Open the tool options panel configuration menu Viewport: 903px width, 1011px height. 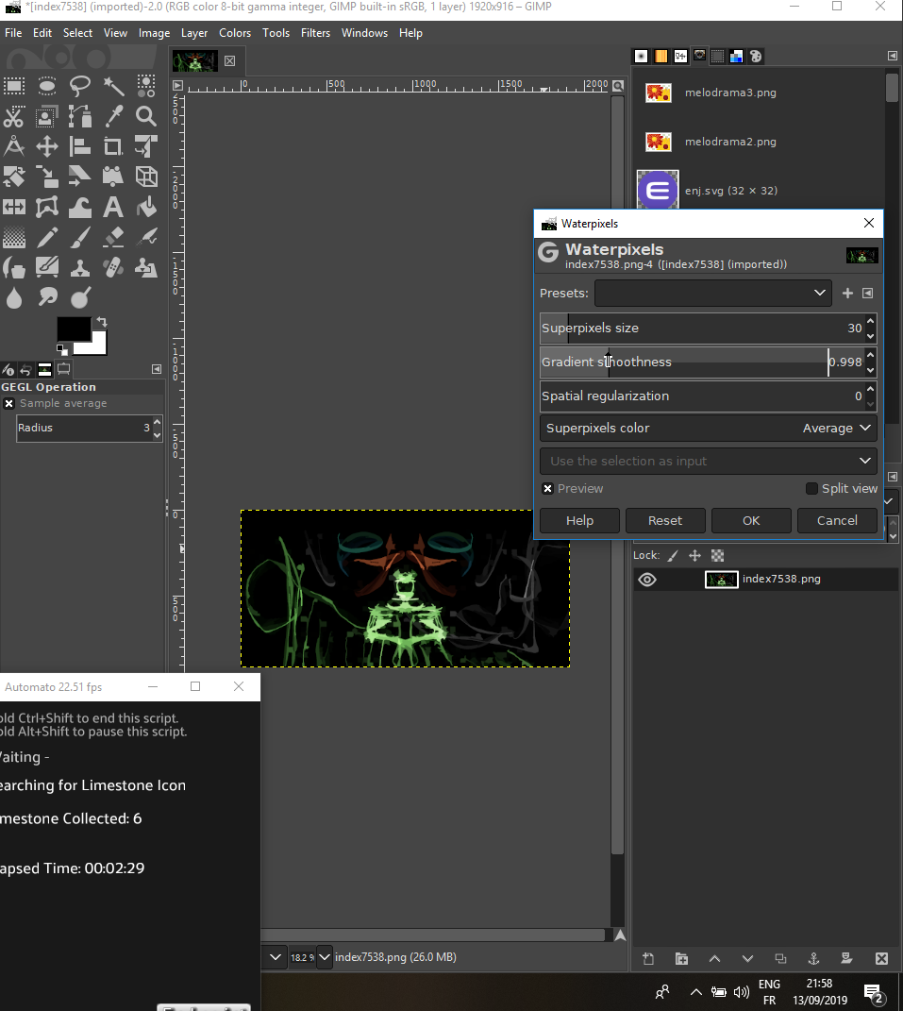click(x=157, y=369)
